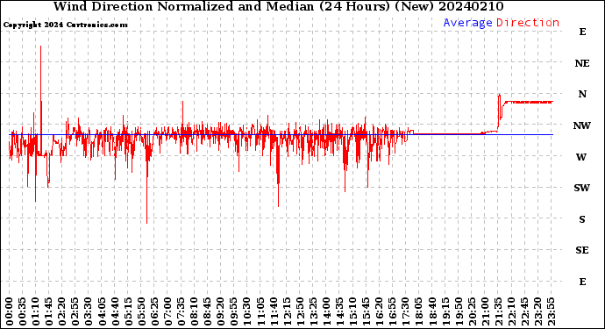Click the 'SW' axis label
Viewport: 605px width, 329px height.
582,188
